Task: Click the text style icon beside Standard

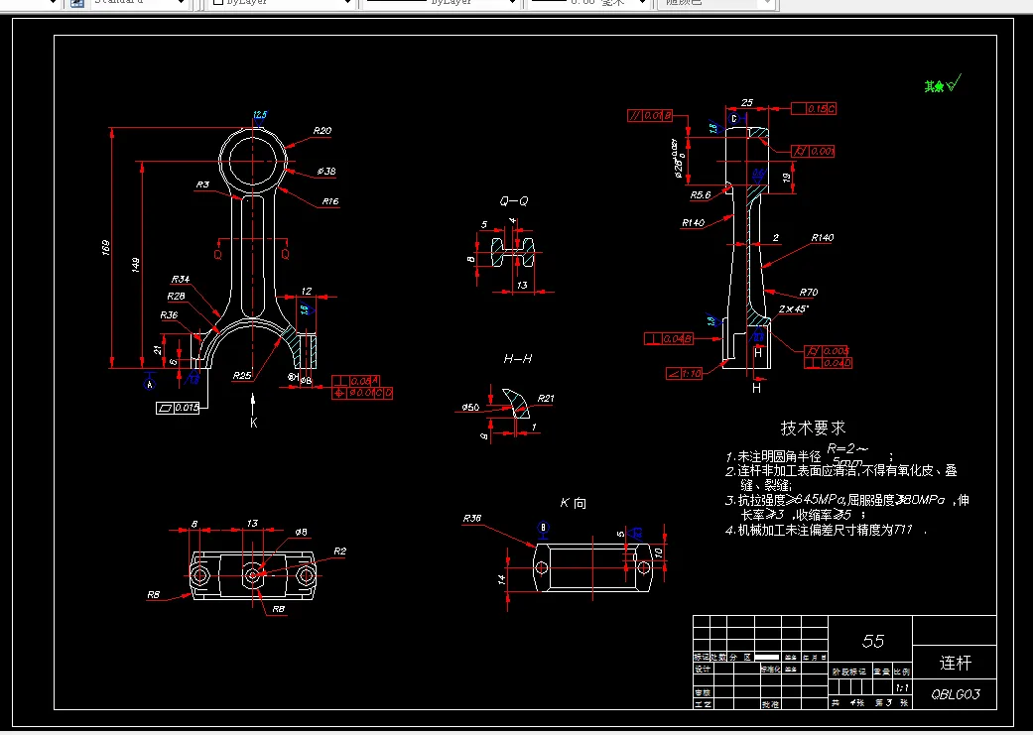Action: (x=77, y=3)
